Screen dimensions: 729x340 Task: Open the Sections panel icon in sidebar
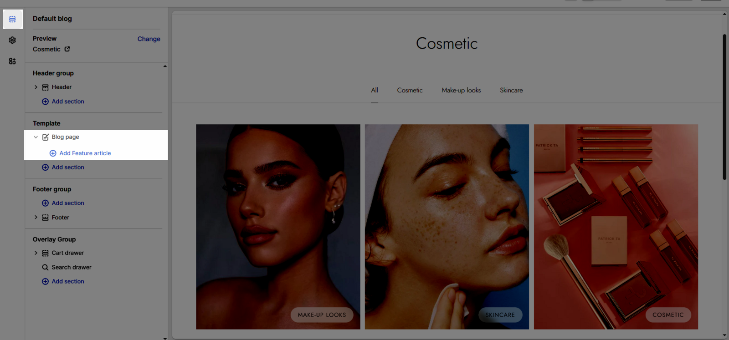(x=12, y=19)
